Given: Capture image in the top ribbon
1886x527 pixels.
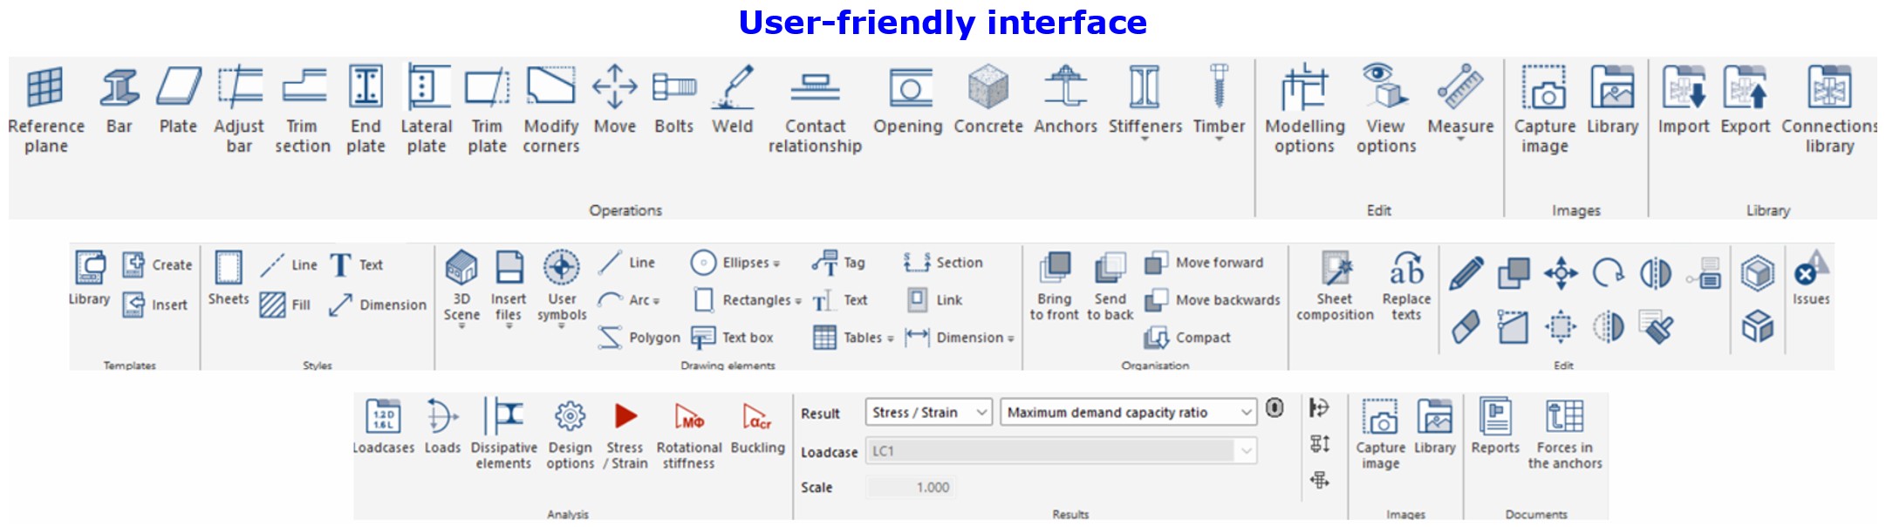Looking at the screenshot, I should click(1545, 110).
